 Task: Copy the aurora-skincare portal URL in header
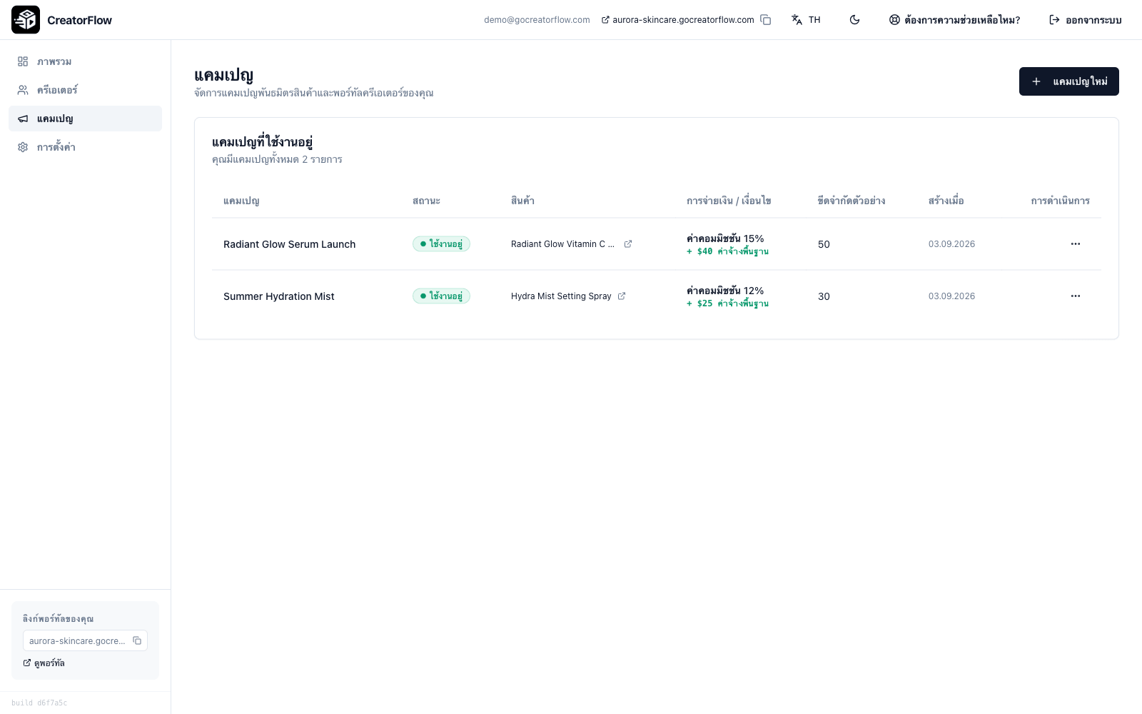(x=766, y=20)
